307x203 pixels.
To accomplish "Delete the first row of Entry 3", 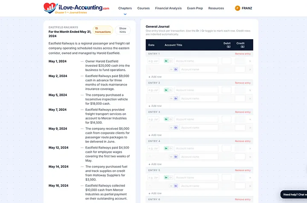I will [250, 120].
